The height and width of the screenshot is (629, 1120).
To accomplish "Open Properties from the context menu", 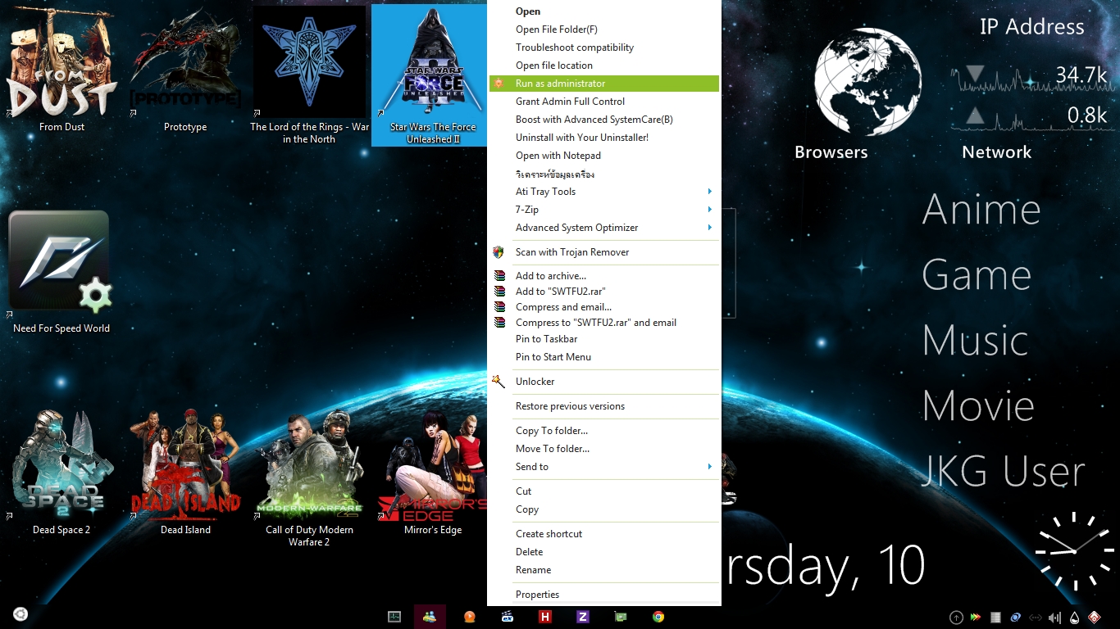I will (604, 595).
